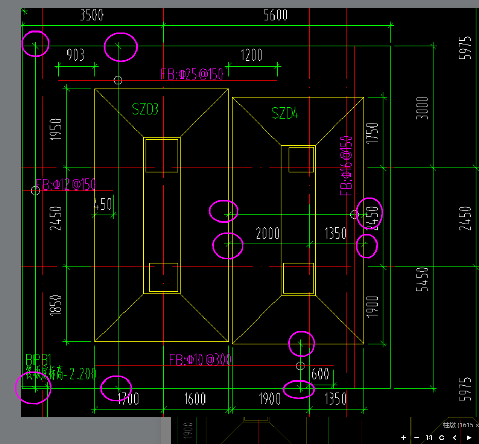Click the FB:Φ25@150 rebar annotation
This screenshot has width=479, height=444.
point(192,74)
